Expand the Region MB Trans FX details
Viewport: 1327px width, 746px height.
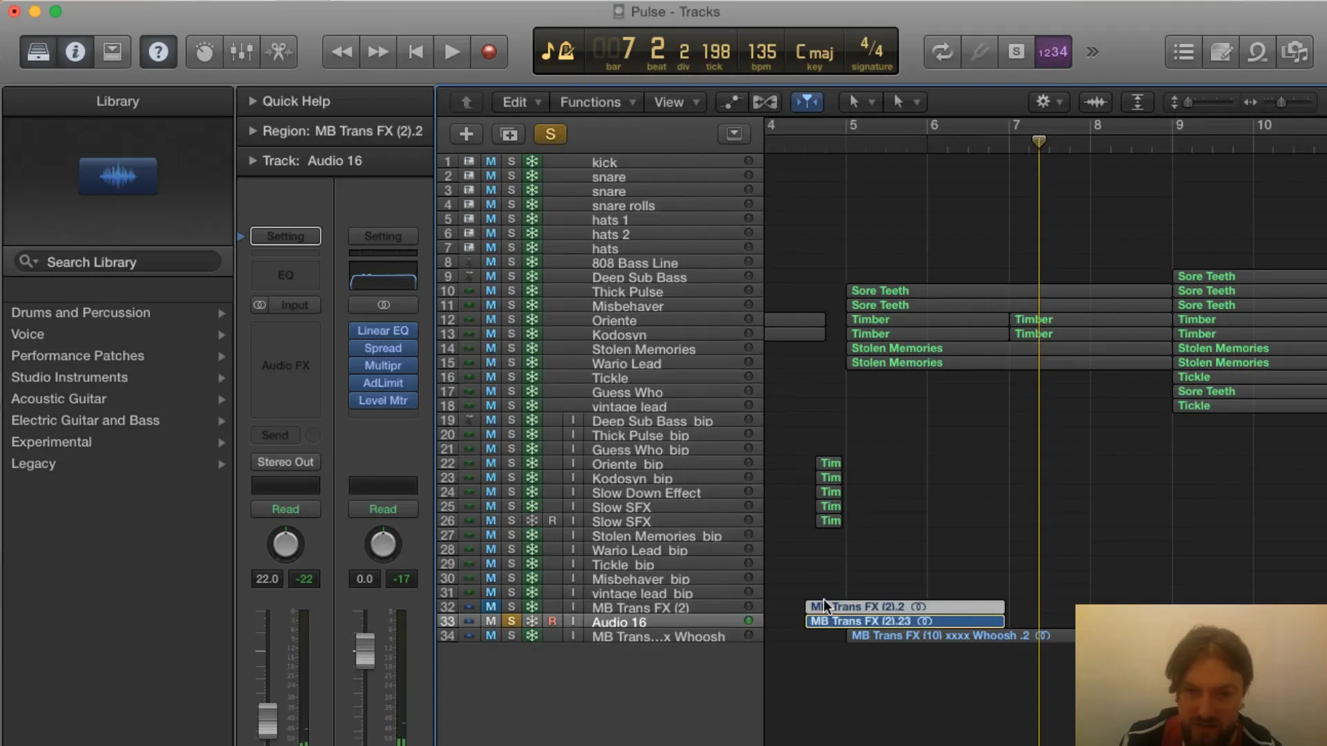pyautogui.click(x=252, y=131)
